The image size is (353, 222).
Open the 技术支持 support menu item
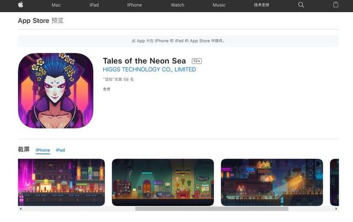pos(261,5)
